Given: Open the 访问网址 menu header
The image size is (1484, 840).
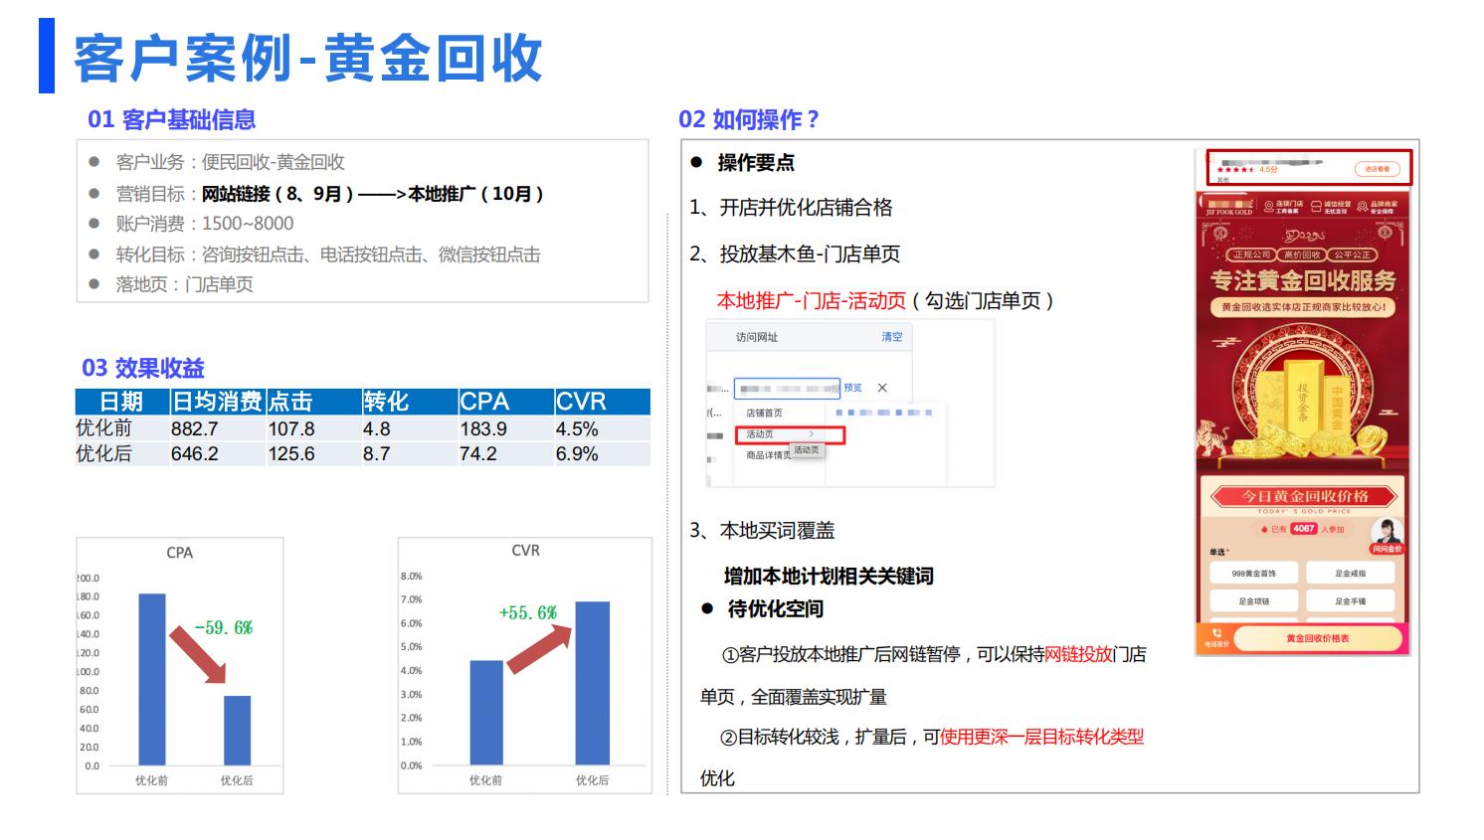Looking at the screenshot, I should (x=756, y=336).
